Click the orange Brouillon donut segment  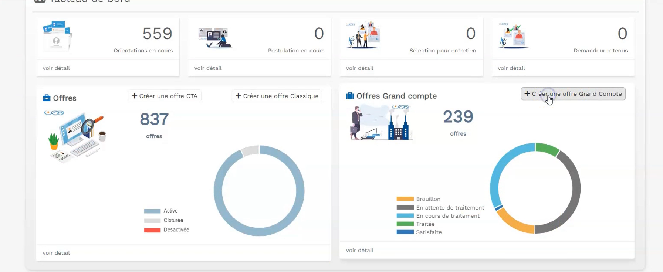[x=513, y=224]
